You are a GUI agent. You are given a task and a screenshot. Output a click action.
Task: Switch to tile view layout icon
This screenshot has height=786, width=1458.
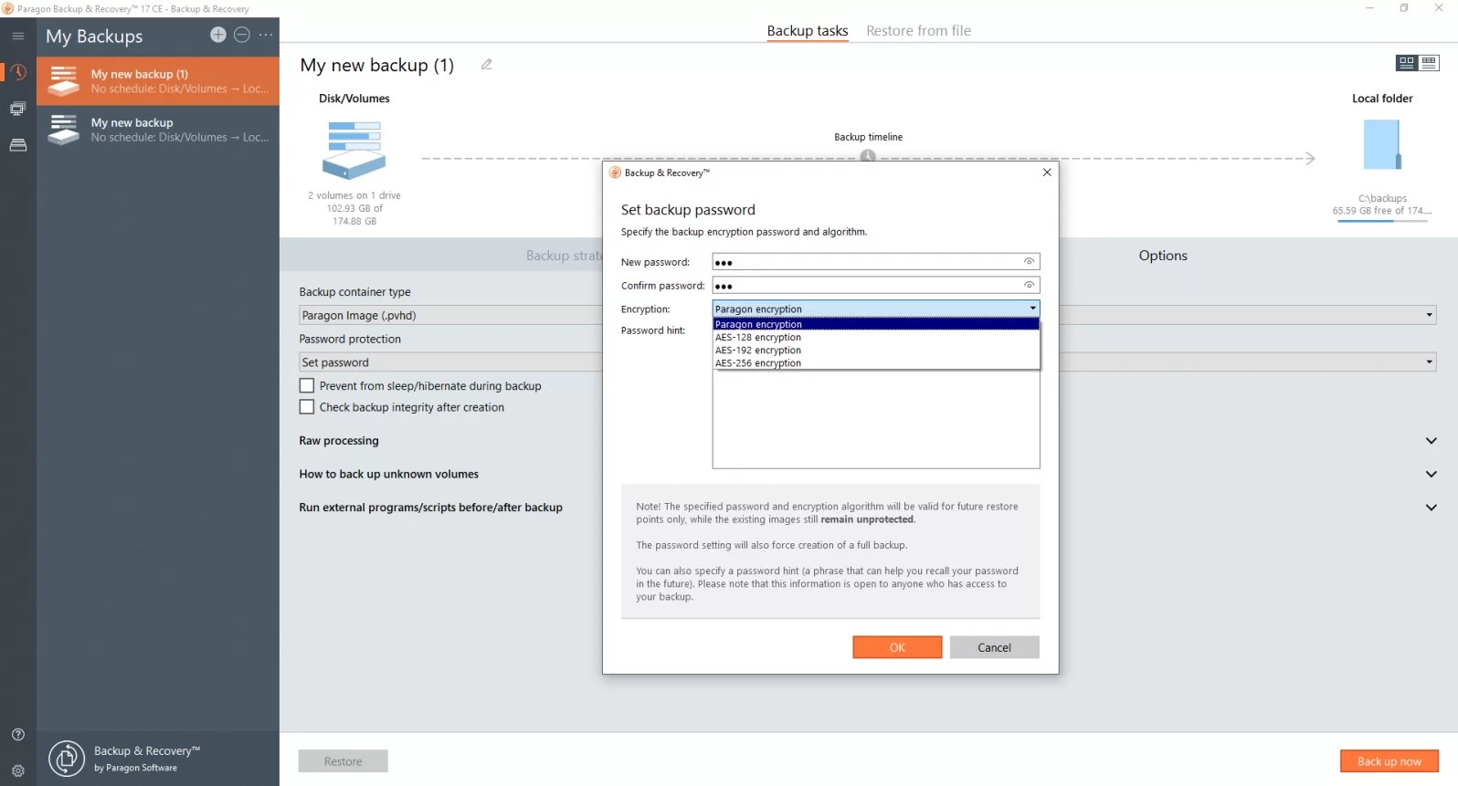tap(1407, 63)
